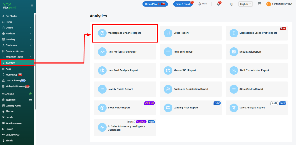Click the Refer A Friend button

(182, 4)
